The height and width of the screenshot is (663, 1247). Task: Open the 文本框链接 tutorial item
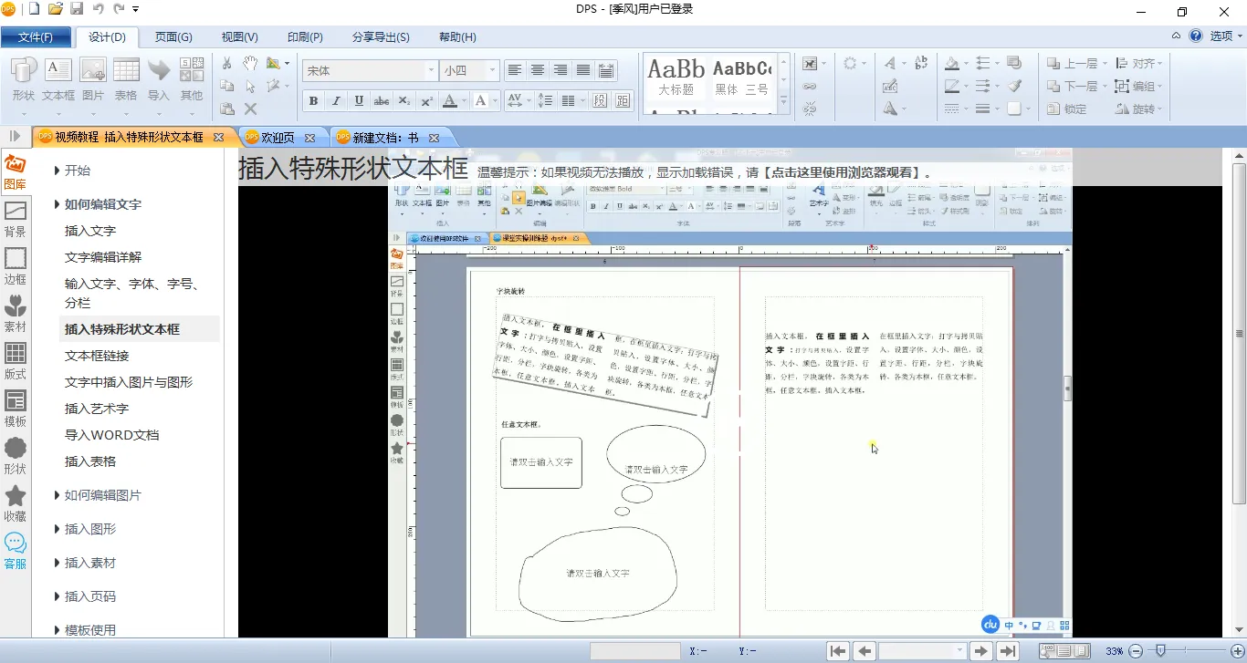(x=97, y=356)
